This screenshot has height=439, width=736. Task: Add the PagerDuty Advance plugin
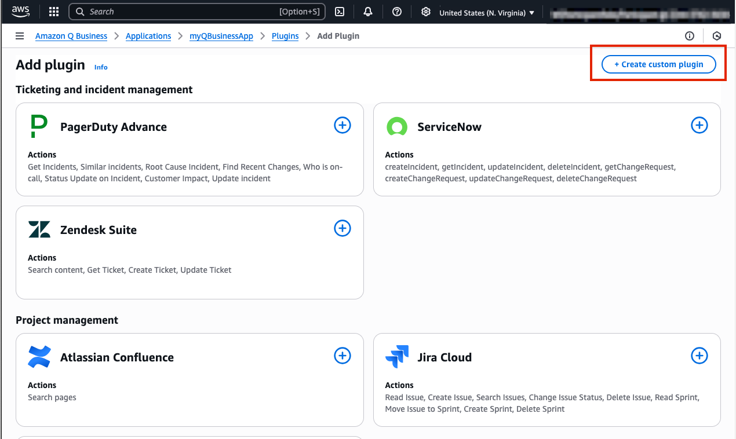(343, 125)
